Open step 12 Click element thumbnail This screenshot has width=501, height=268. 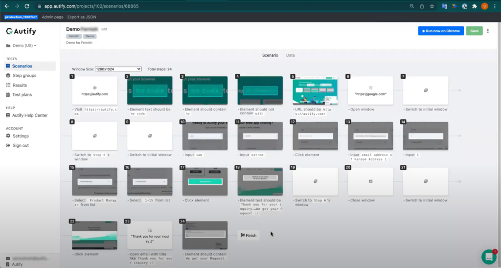pos(316,136)
